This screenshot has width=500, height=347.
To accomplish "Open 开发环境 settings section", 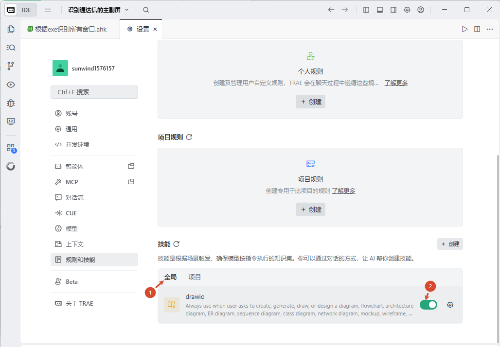I will (94, 145).
